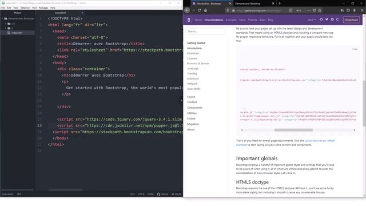The width and height of the screenshot is (366, 206).
Task: Open the Find menu in Atom
Action: [x=34, y=7]
